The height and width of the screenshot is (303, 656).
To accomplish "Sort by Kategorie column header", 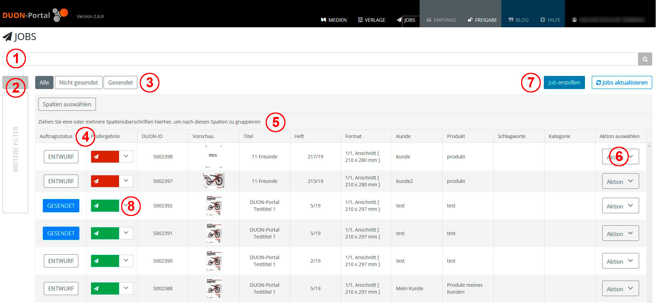I will (559, 136).
